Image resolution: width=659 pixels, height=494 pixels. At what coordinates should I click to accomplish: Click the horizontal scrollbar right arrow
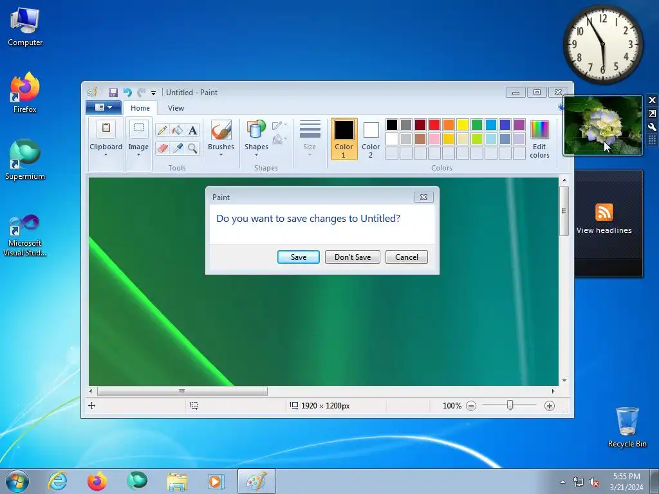(x=553, y=391)
